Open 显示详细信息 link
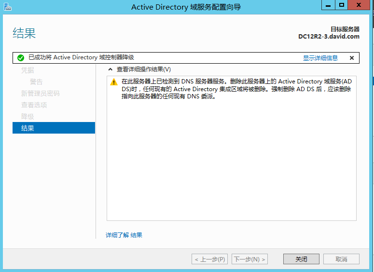This screenshot has width=374, height=272. click(x=320, y=58)
